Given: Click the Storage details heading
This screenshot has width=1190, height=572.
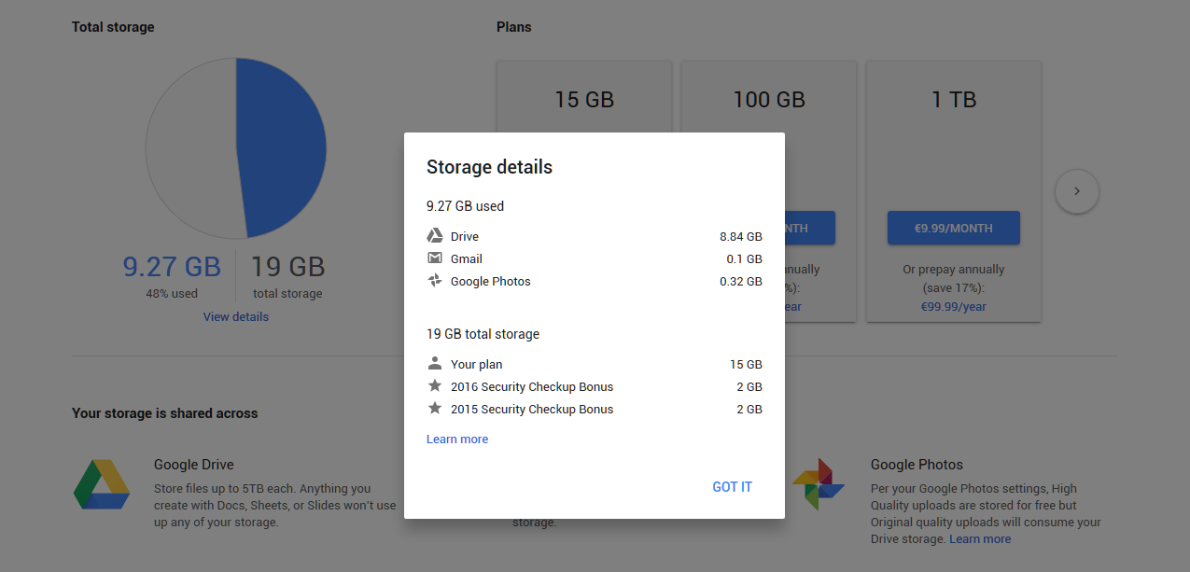Looking at the screenshot, I should click(489, 167).
